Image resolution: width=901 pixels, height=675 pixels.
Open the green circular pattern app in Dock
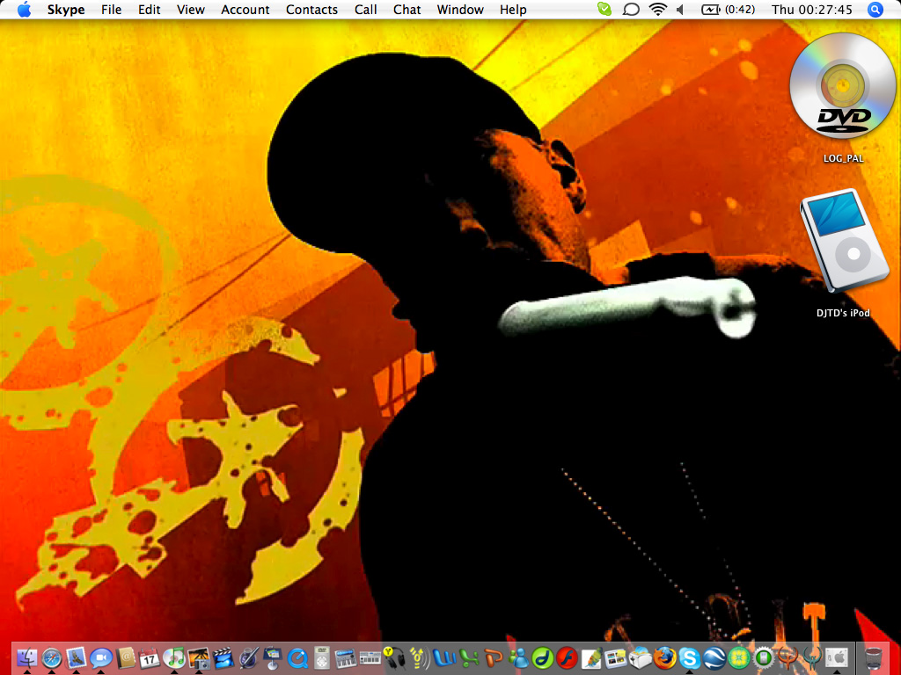click(x=739, y=657)
